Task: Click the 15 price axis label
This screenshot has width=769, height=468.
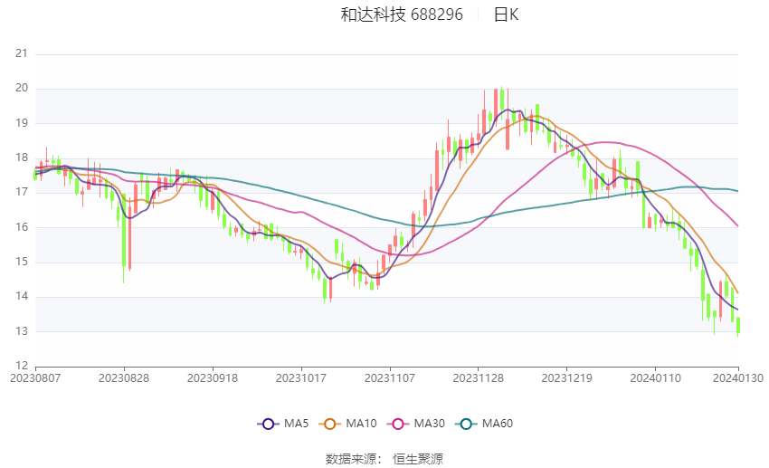Action: (x=22, y=262)
